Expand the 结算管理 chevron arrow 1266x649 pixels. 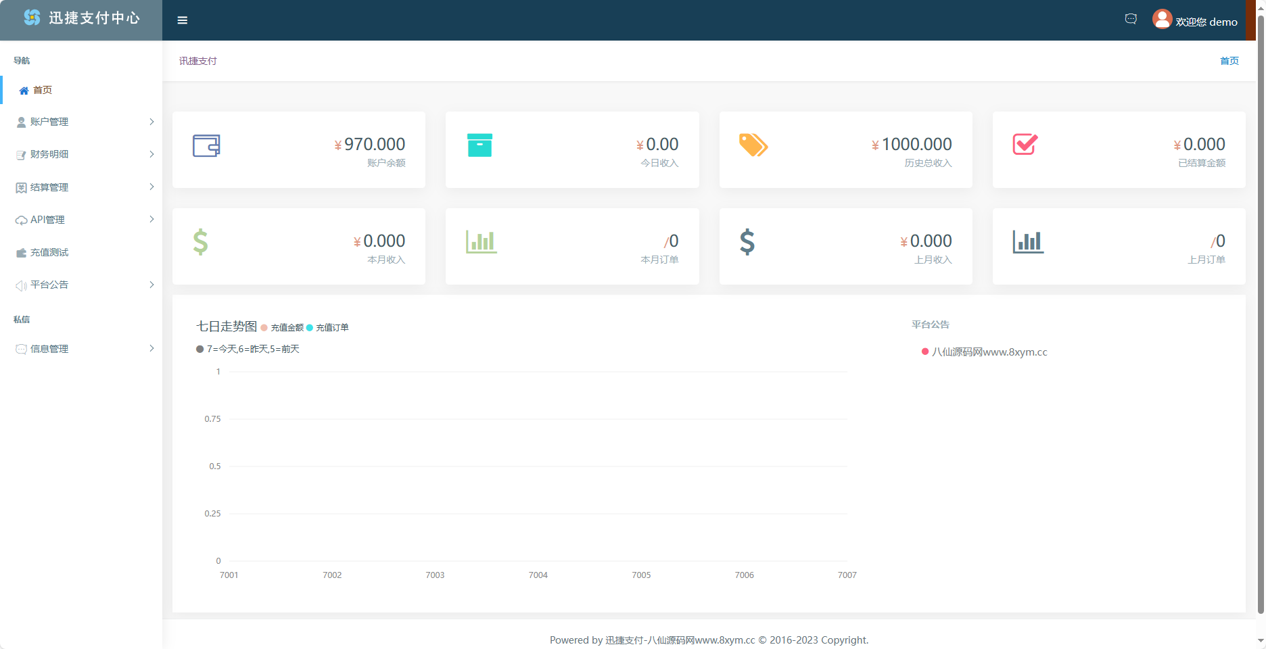(151, 187)
